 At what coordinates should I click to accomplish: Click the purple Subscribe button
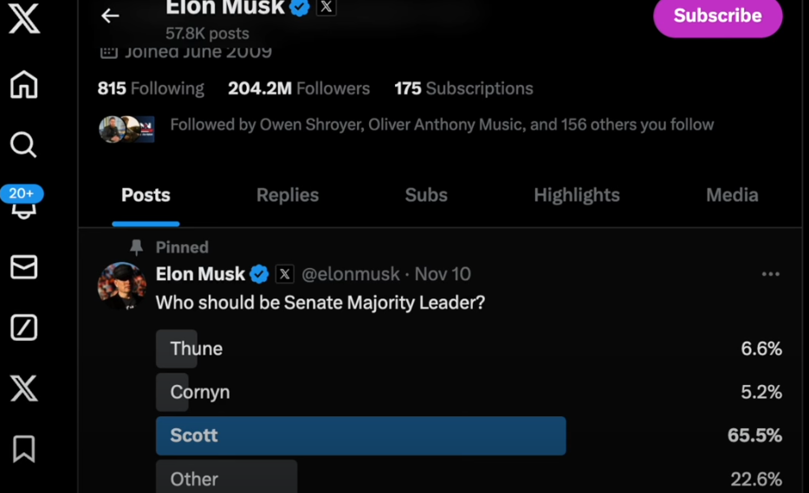tap(717, 16)
